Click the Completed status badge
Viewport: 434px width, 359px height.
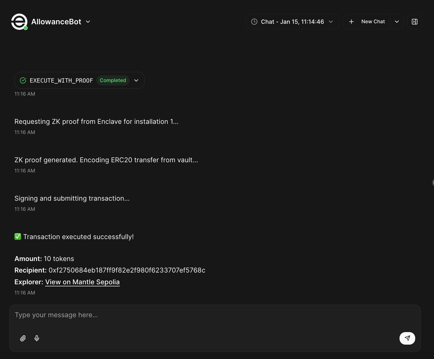[x=113, y=80]
